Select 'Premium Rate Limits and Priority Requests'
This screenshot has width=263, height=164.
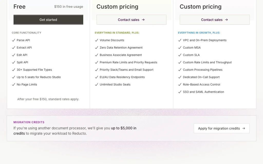point(128,62)
